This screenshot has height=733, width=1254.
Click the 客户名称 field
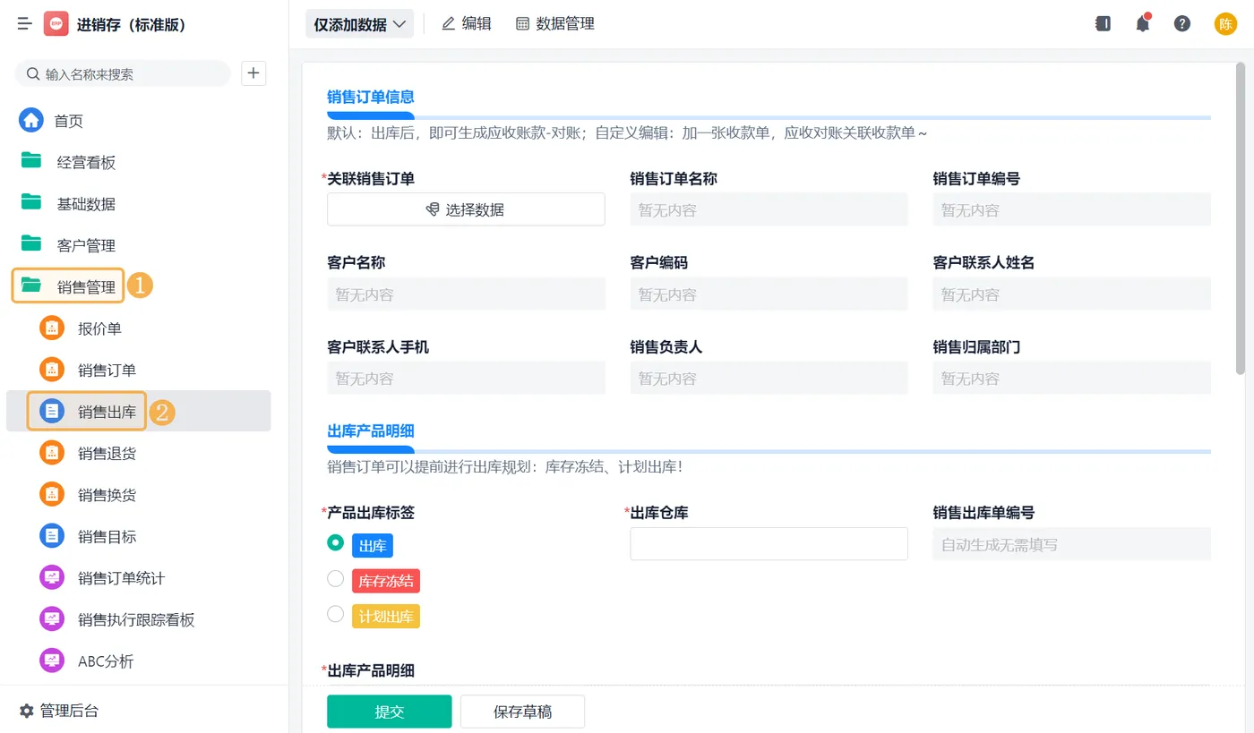click(466, 294)
